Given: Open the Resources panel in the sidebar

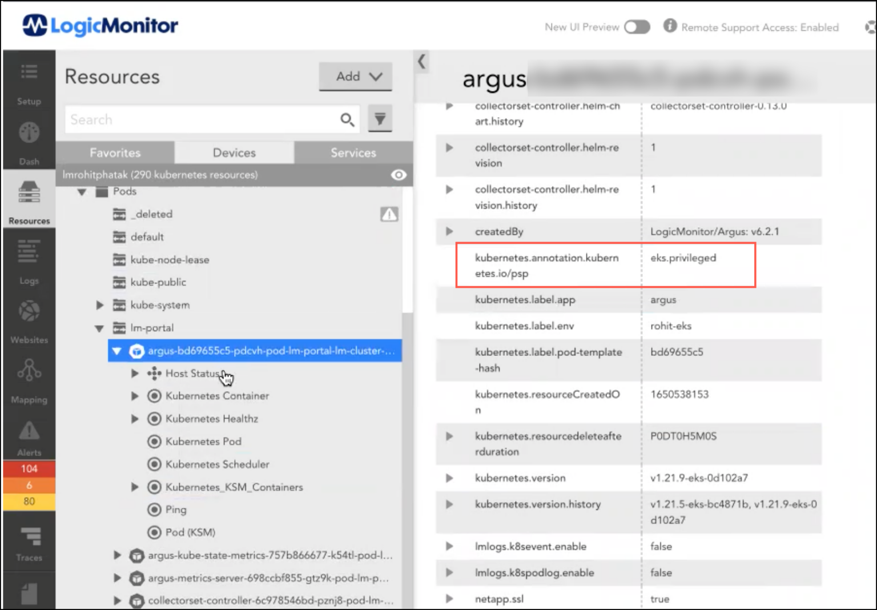Looking at the screenshot, I should point(29,200).
